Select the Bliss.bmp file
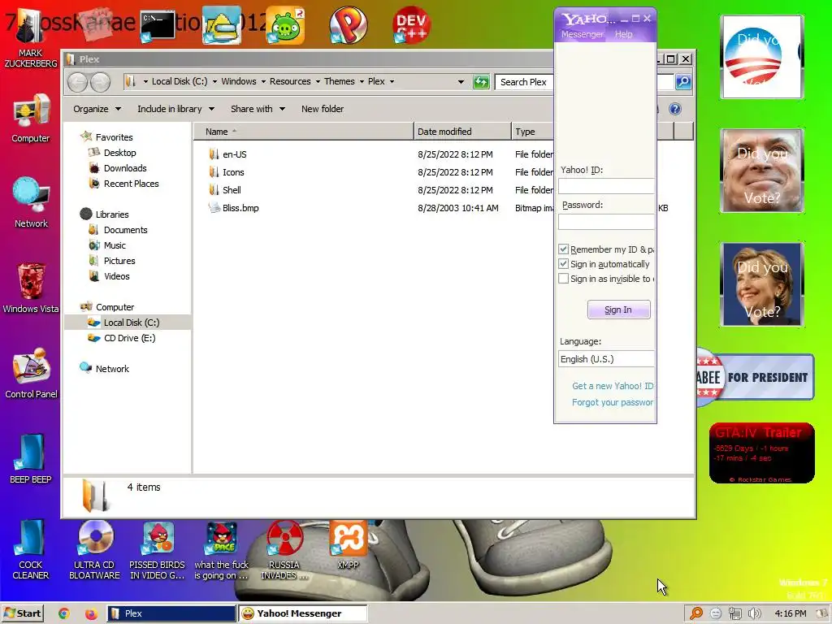Screen dimensions: 832x624 click(240, 208)
